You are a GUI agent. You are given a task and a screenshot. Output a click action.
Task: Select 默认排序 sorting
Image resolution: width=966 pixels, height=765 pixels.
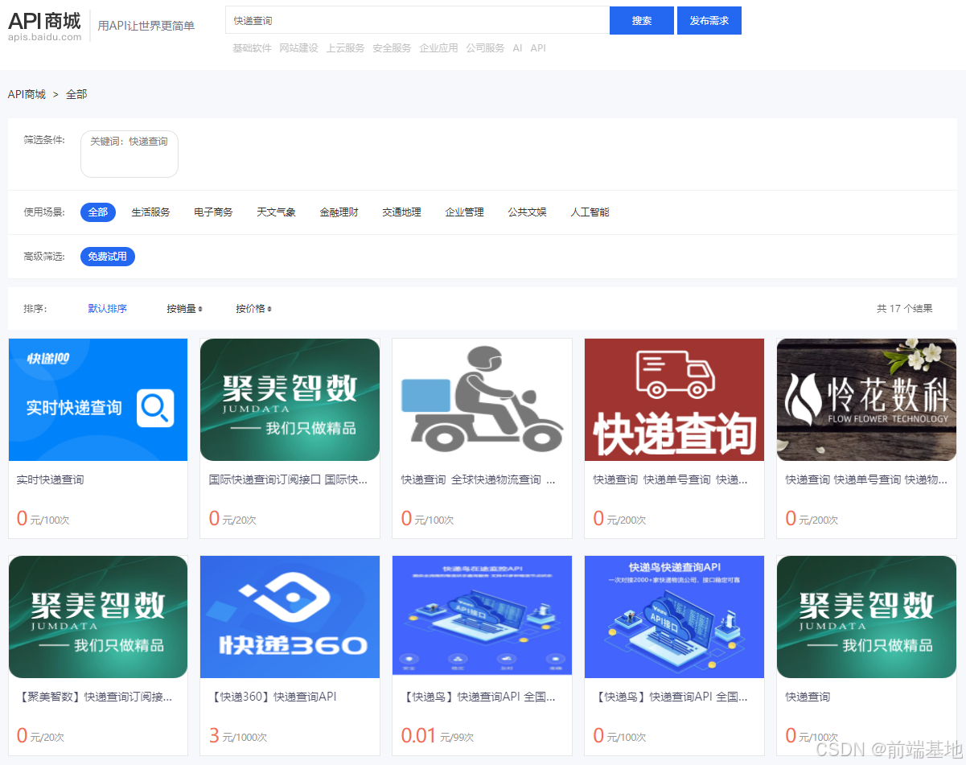pos(108,309)
